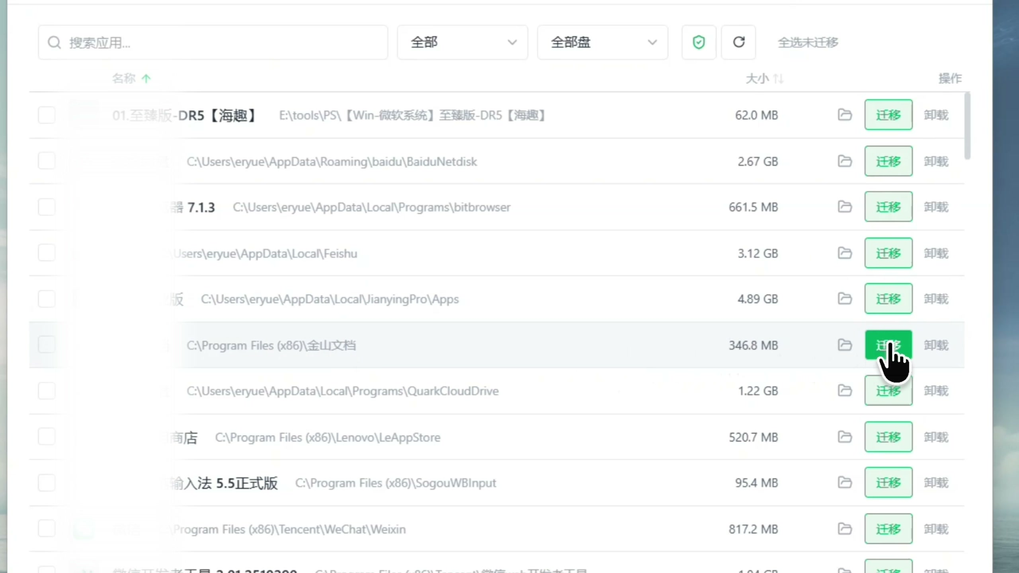
Task: Click 迁移 for JianyingPro row
Action: (888, 298)
